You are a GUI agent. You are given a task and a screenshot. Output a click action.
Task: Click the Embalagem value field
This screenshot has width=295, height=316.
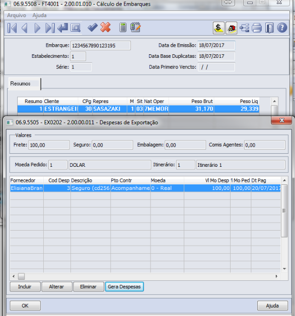click(185, 145)
